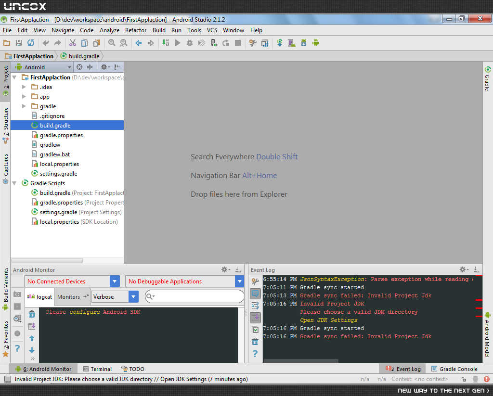Expand the app folder
493x396 pixels.
pyautogui.click(x=24, y=97)
